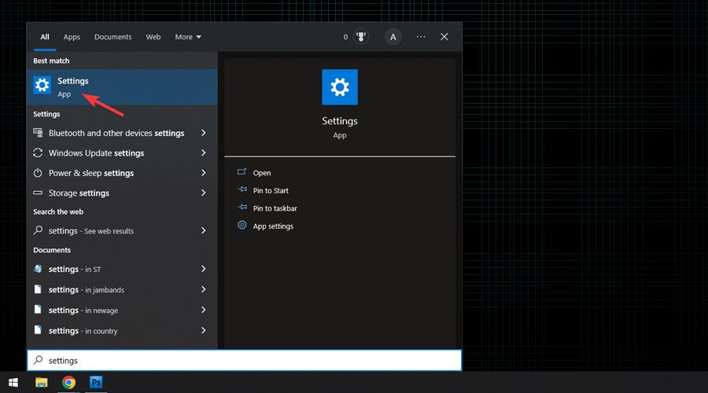Switch to the Web tab
The image size is (708, 393).
[x=153, y=37]
